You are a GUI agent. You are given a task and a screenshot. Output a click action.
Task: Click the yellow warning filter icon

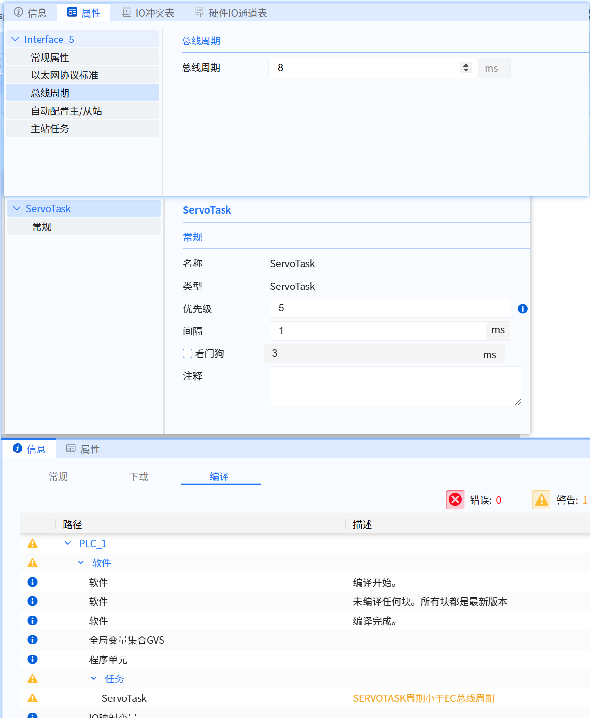click(541, 500)
